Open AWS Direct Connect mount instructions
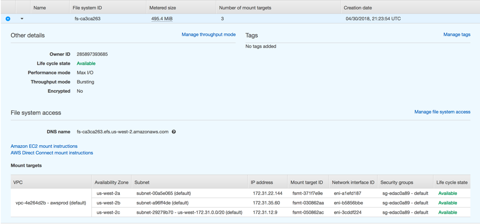Viewport: 480px width, 224px height. [52, 153]
